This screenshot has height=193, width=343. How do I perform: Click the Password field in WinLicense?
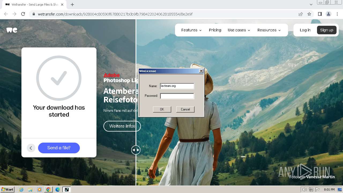point(177,96)
